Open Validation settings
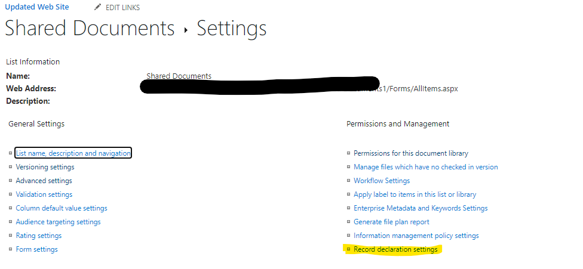This screenshot has width=583, height=269. (44, 194)
